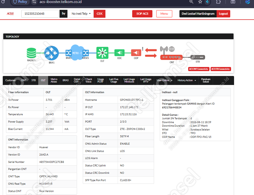This screenshot has height=195, width=254.
Task: Select the OLT tab
Action: [x=43, y=80]
